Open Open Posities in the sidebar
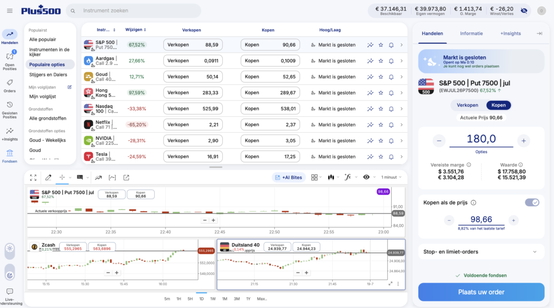The width and height of the screenshot is (554, 308). pyautogui.click(x=10, y=61)
